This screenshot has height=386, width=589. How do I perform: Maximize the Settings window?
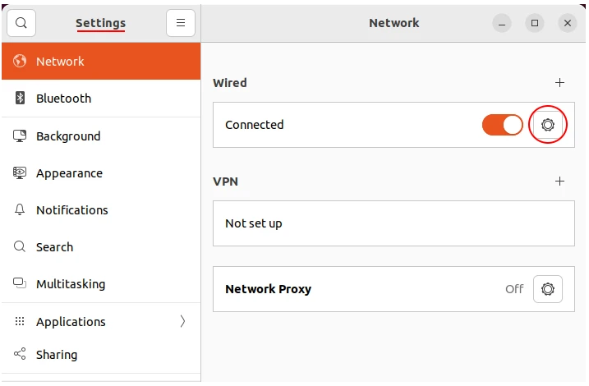535,23
